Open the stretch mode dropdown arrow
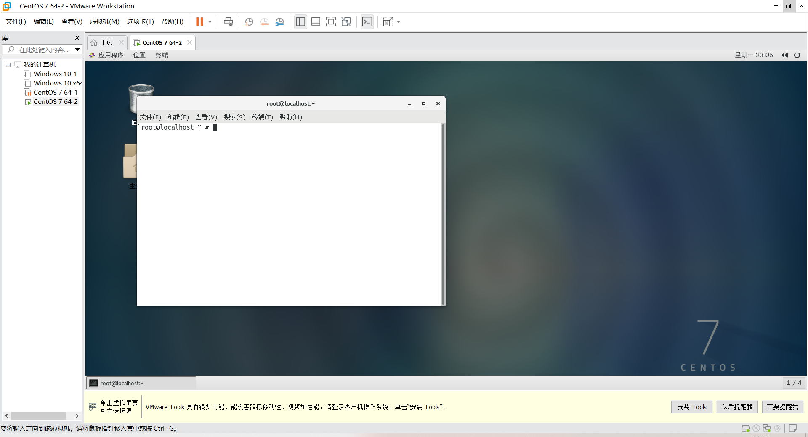This screenshot has width=808, height=437. tap(399, 21)
